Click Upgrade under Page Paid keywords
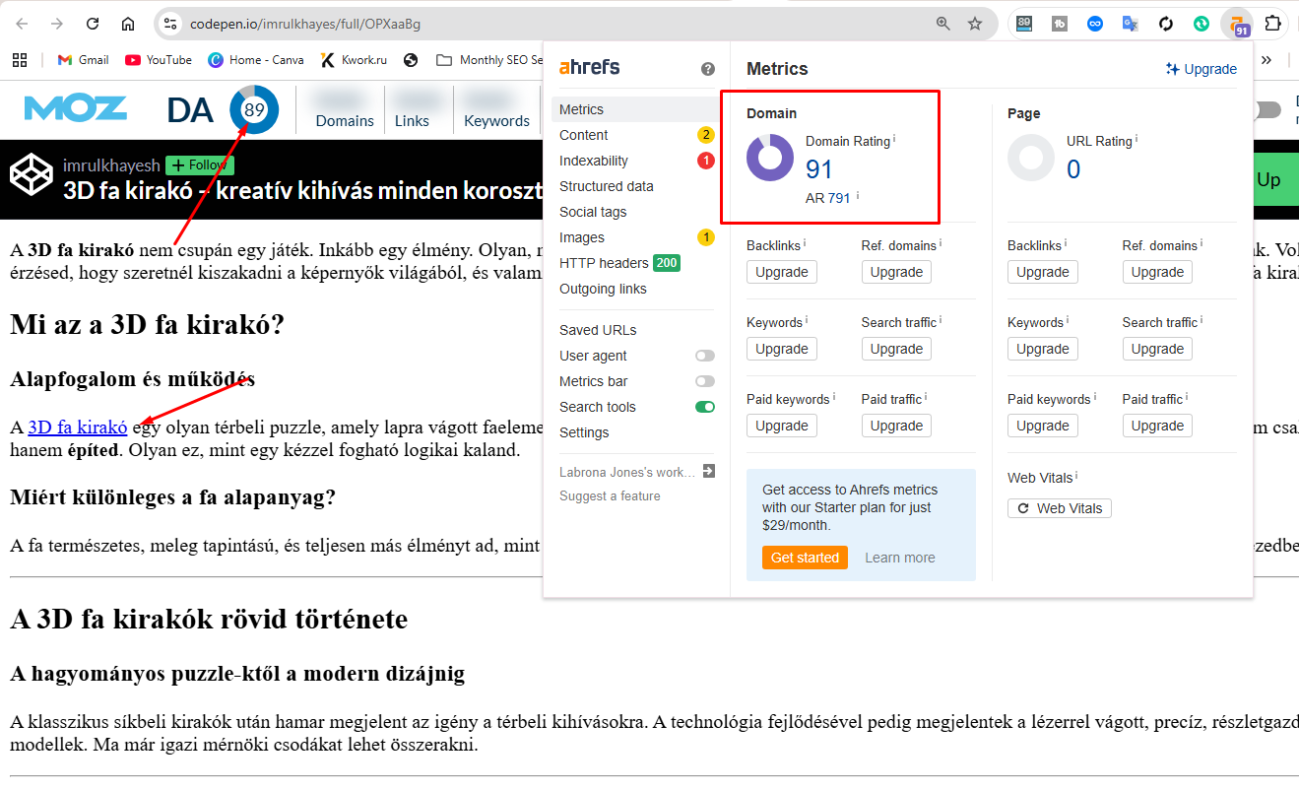Screen dimensions: 1299x790 (1043, 426)
